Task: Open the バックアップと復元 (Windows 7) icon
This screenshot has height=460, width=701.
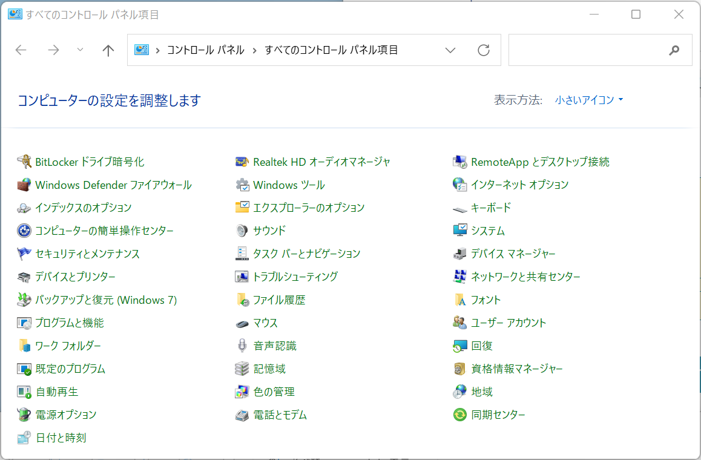Action: tap(24, 300)
